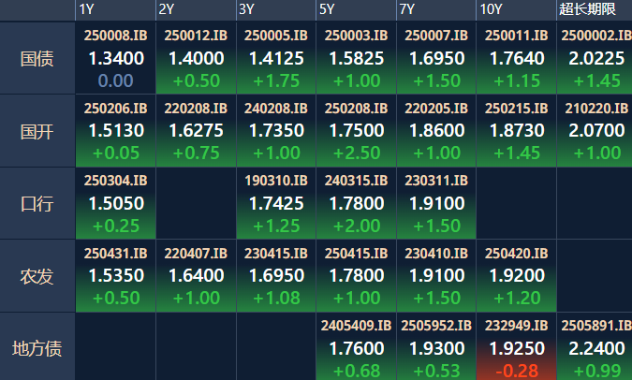The width and height of the screenshot is (632, 380).
Task: Select the 250206.IB 国开 cell
Action: [115, 130]
